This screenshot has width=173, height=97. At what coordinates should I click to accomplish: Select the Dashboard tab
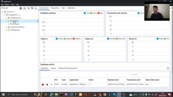(x=44, y=8)
